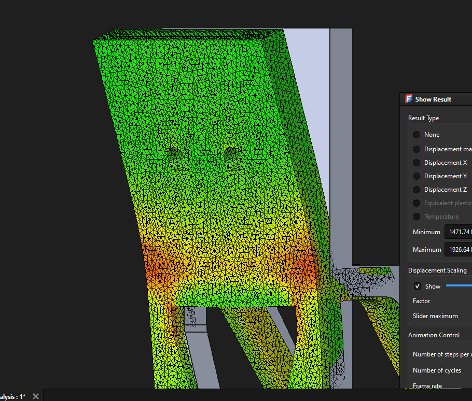Adjust the displacement scaling slider
Screen dimensions: 472x401
pos(459,285)
